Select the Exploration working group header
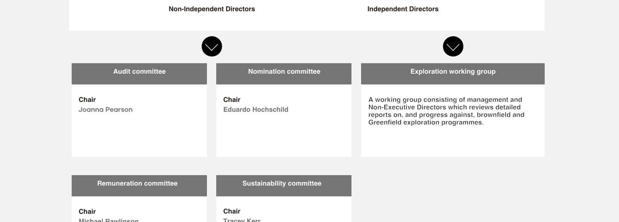The width and height of the screenshot is (619, 222). (453, 72)
